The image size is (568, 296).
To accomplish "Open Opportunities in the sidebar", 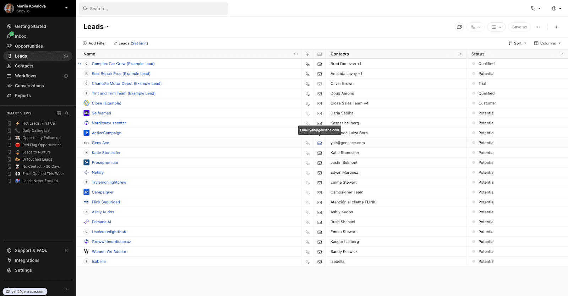I will click(29, 46).
